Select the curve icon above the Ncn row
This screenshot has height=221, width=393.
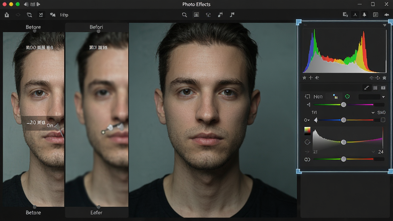367,88
